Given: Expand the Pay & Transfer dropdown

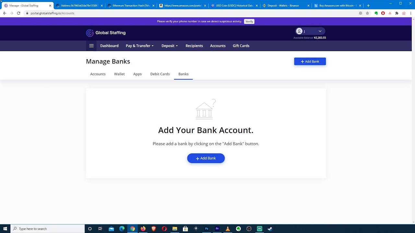Looking at the screenshot, I should [140, 46].
